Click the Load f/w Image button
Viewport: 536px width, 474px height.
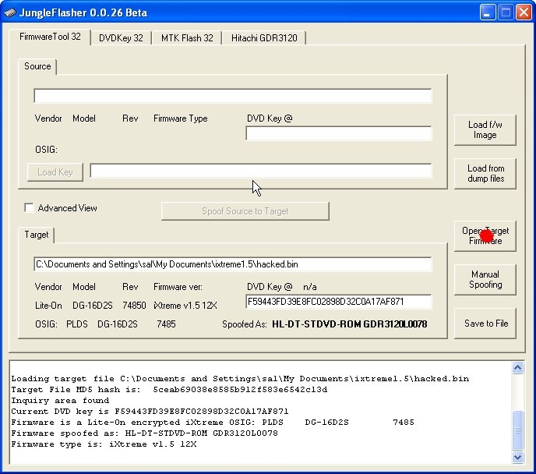click(x=485, y=130)
